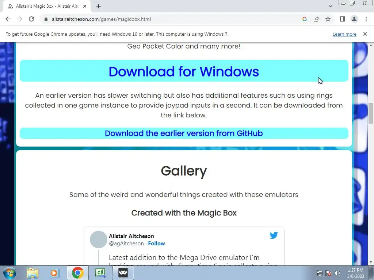Open the Windows Start menu

[x=10, y=273]
